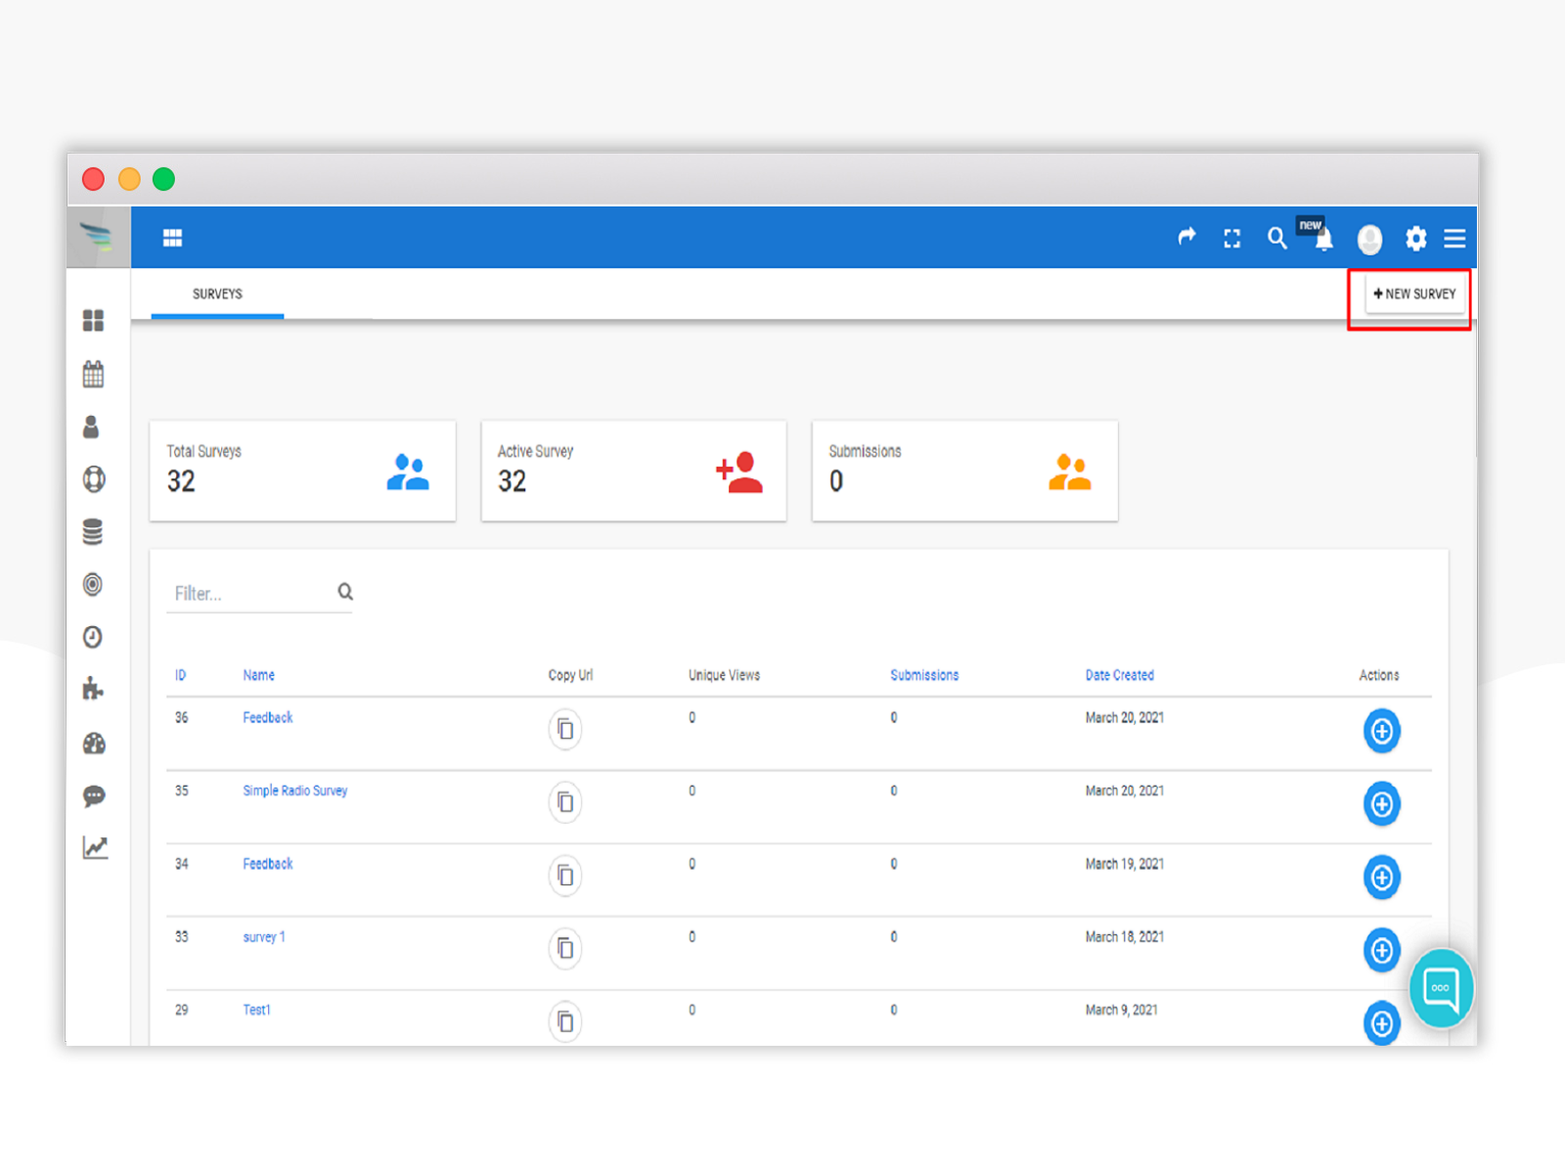This screenshot has height=1174, width=1565.
Task: Open actions for survey 1
Action: tap(1382, 950)
